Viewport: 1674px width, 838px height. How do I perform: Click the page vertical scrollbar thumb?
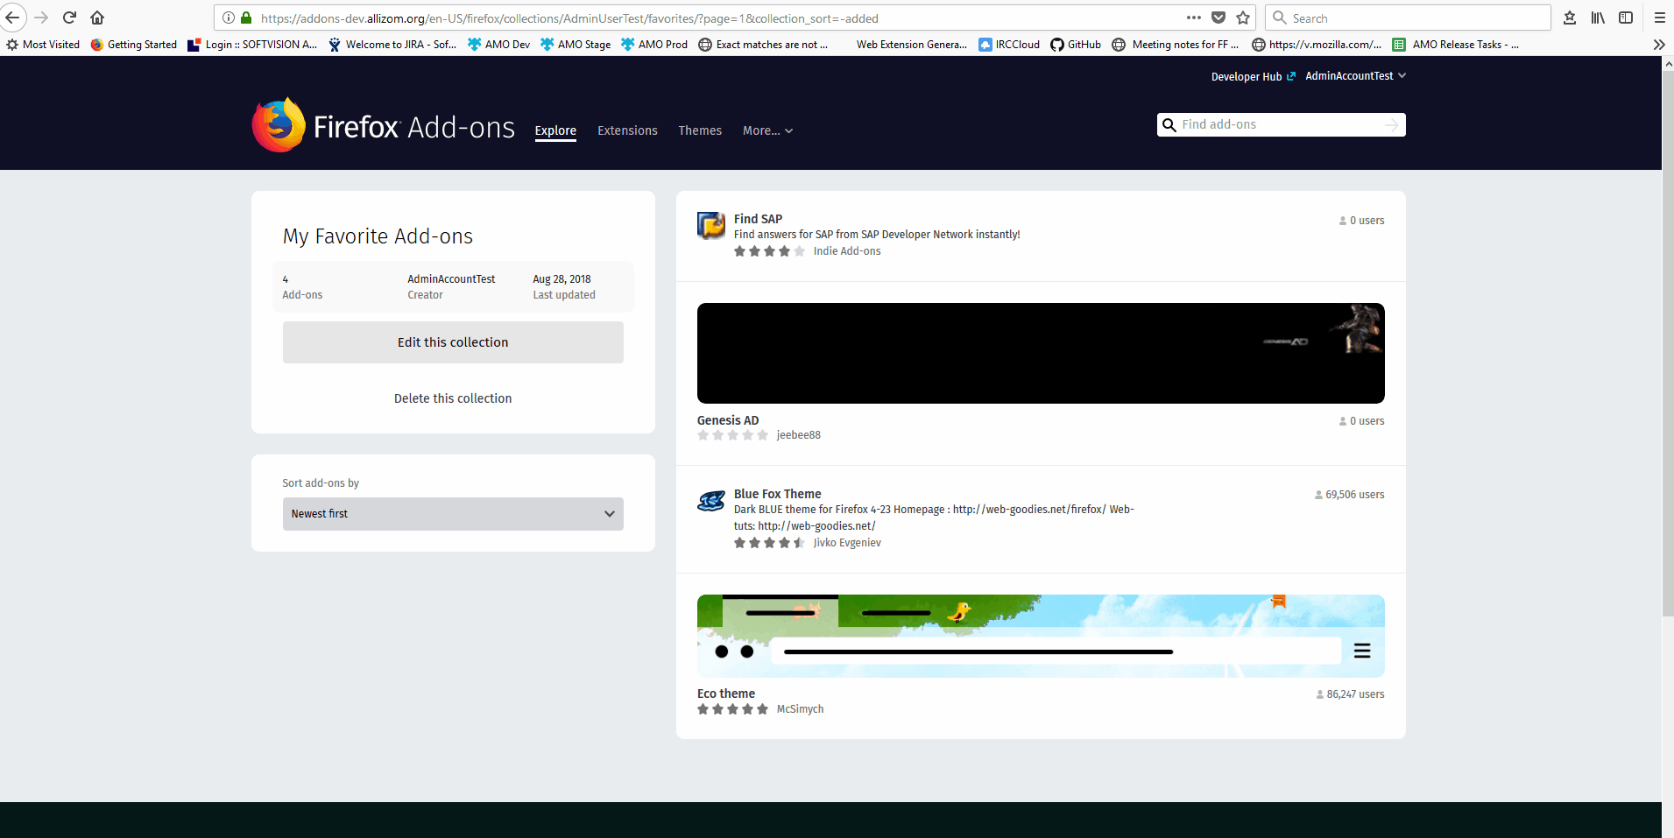click(x=1668, y=342)
